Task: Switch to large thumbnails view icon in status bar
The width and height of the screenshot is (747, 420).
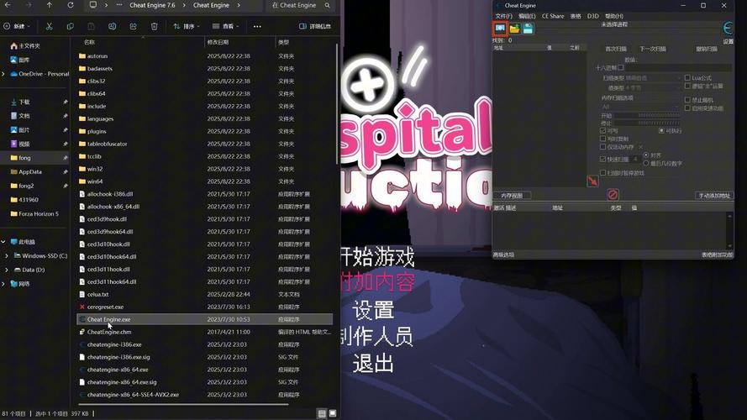Action: 333,413
